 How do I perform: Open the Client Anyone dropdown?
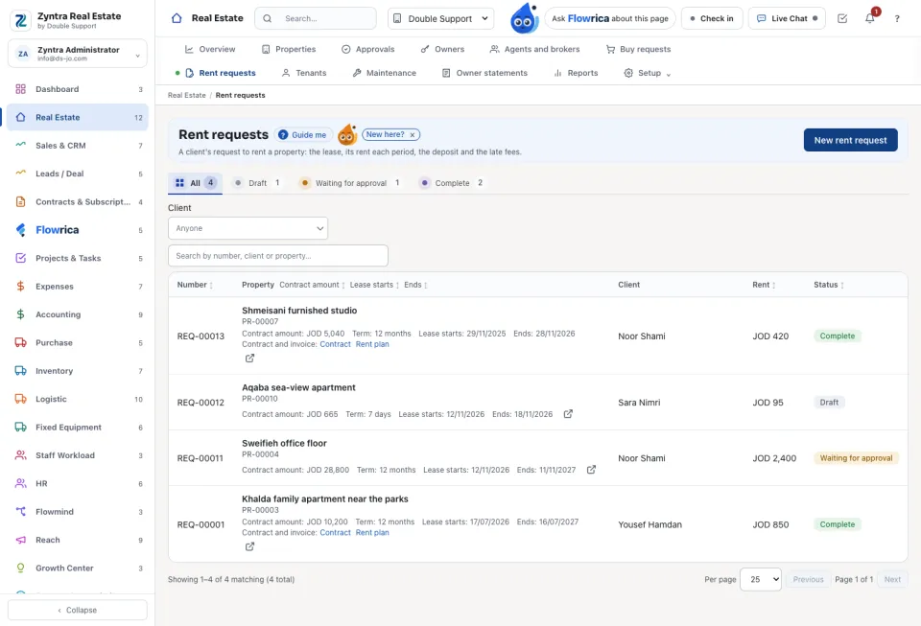pos(248,228)
